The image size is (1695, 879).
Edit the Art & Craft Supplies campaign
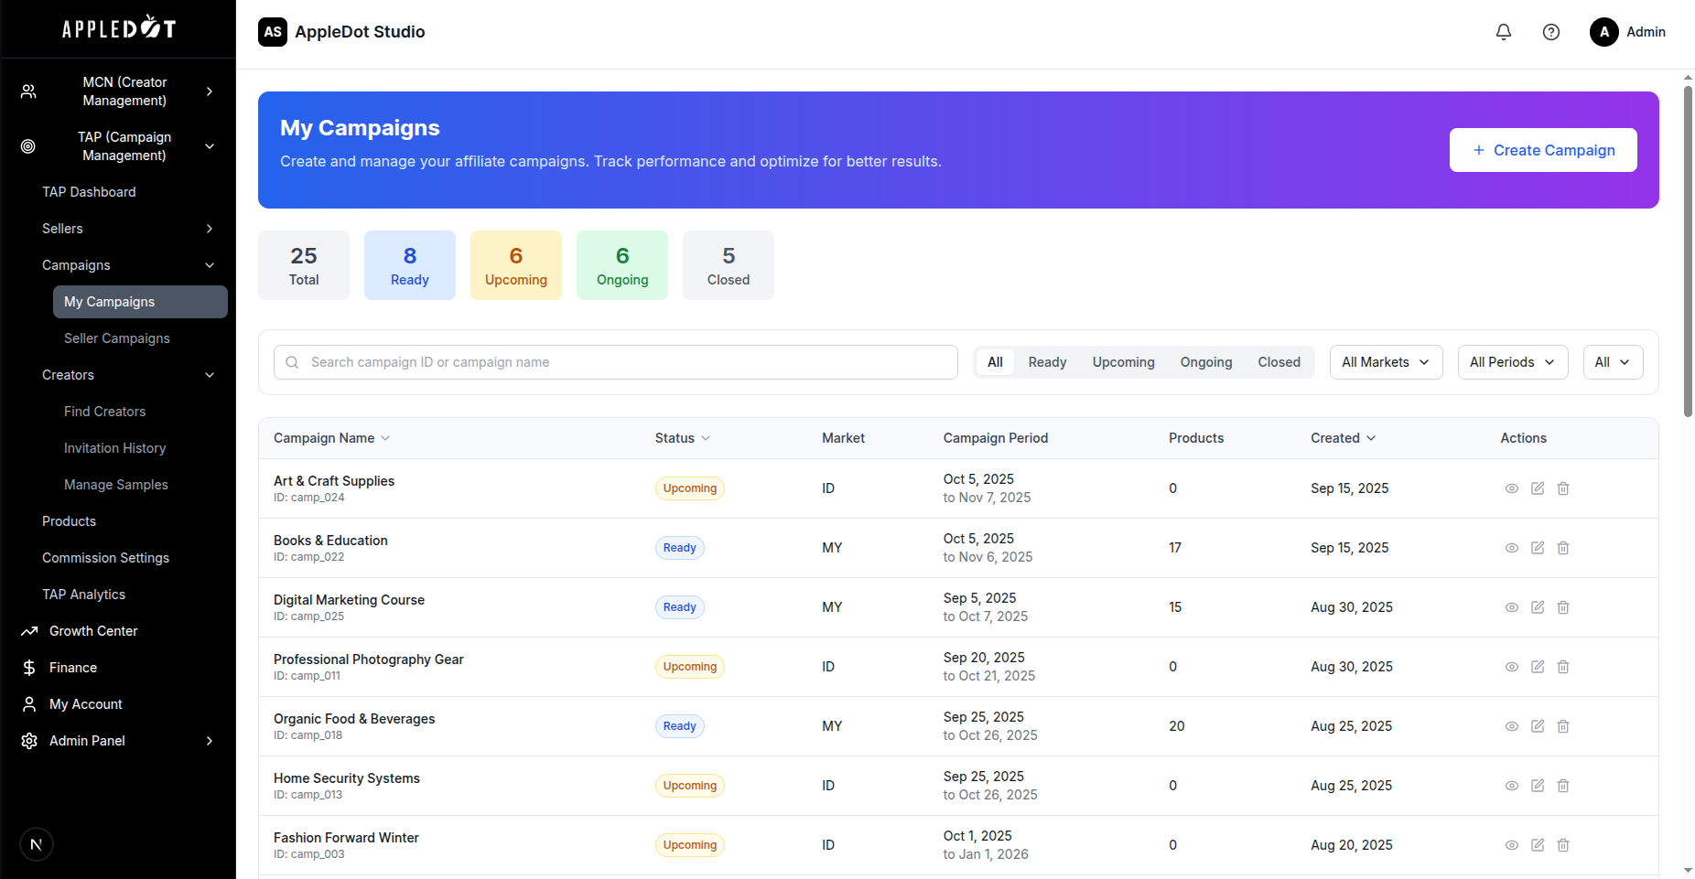1538,488
